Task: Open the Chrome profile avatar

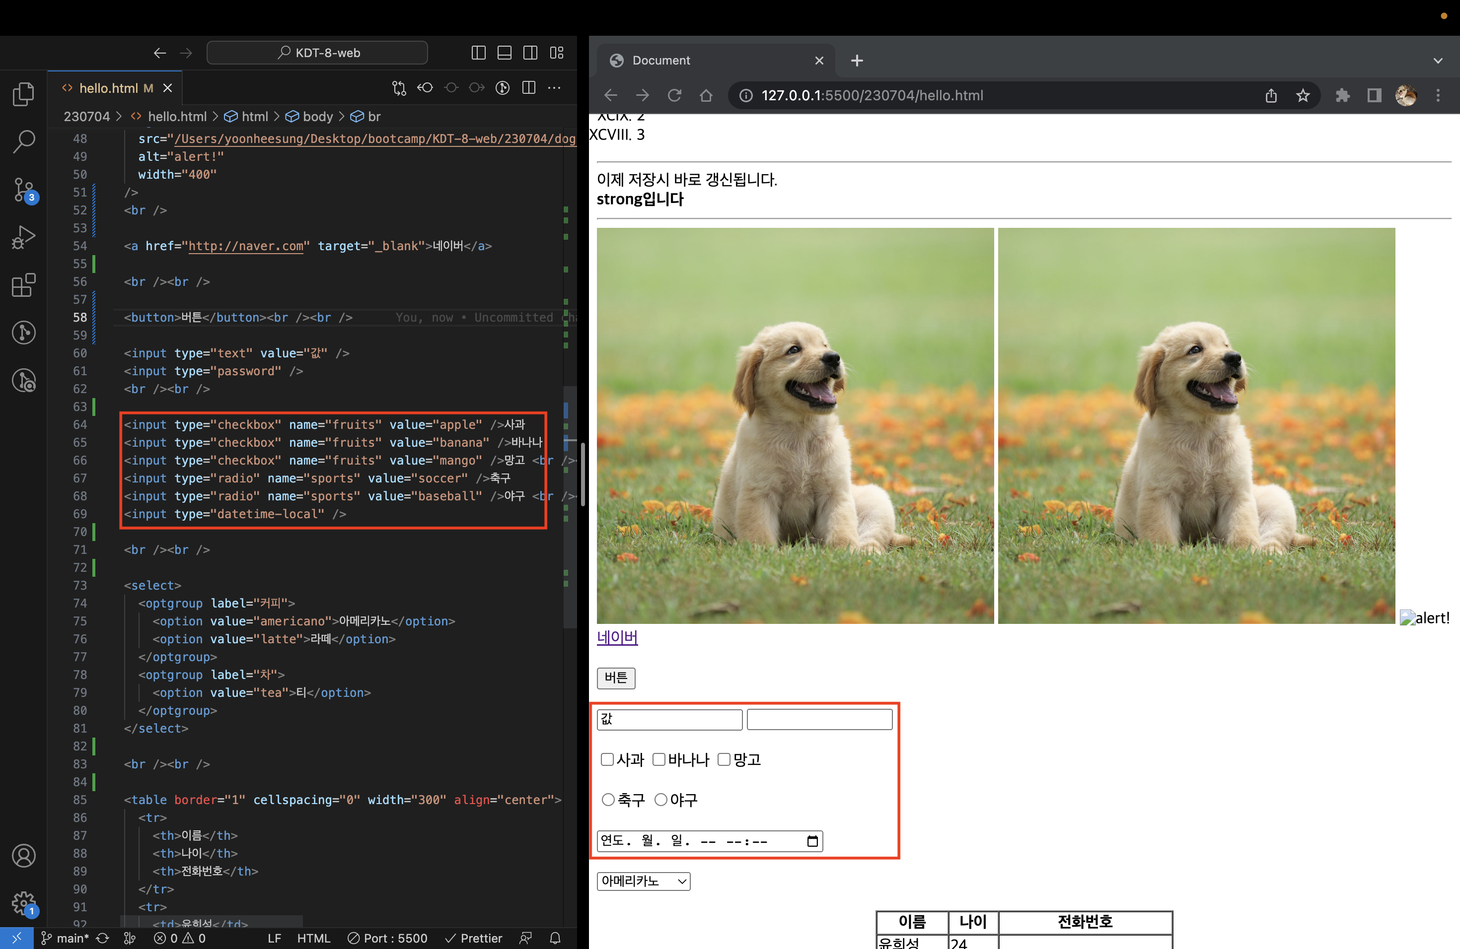Action: (1405, 96)
